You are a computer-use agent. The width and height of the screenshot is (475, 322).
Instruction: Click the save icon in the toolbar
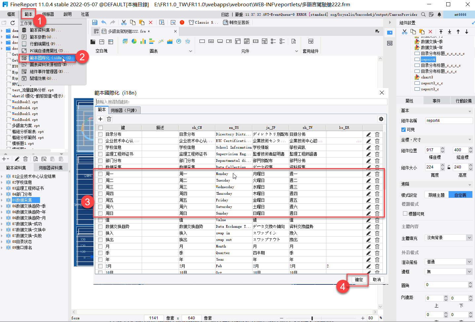[95, 22]
